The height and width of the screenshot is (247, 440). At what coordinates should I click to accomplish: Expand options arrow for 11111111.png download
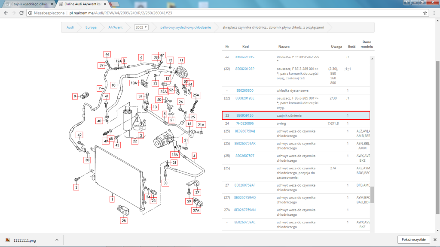click(57, 240)
